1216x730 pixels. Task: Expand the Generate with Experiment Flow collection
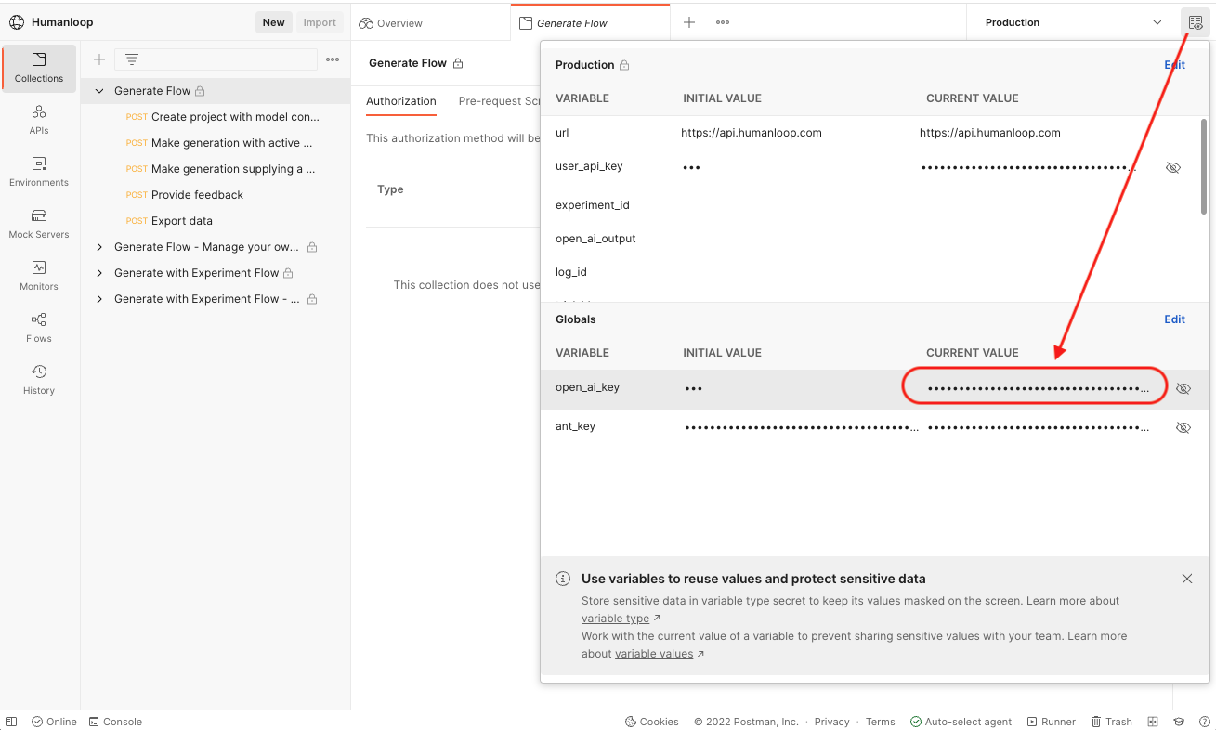click(x=99, y=273)
